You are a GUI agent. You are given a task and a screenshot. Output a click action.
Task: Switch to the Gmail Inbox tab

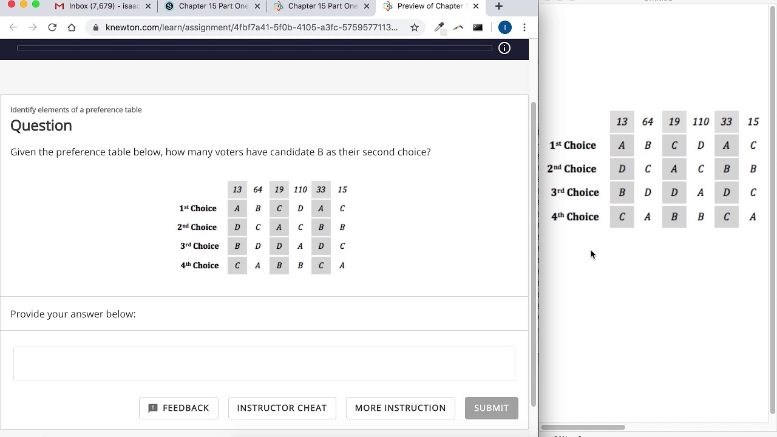pyautogui.click(x=103, y=6)
